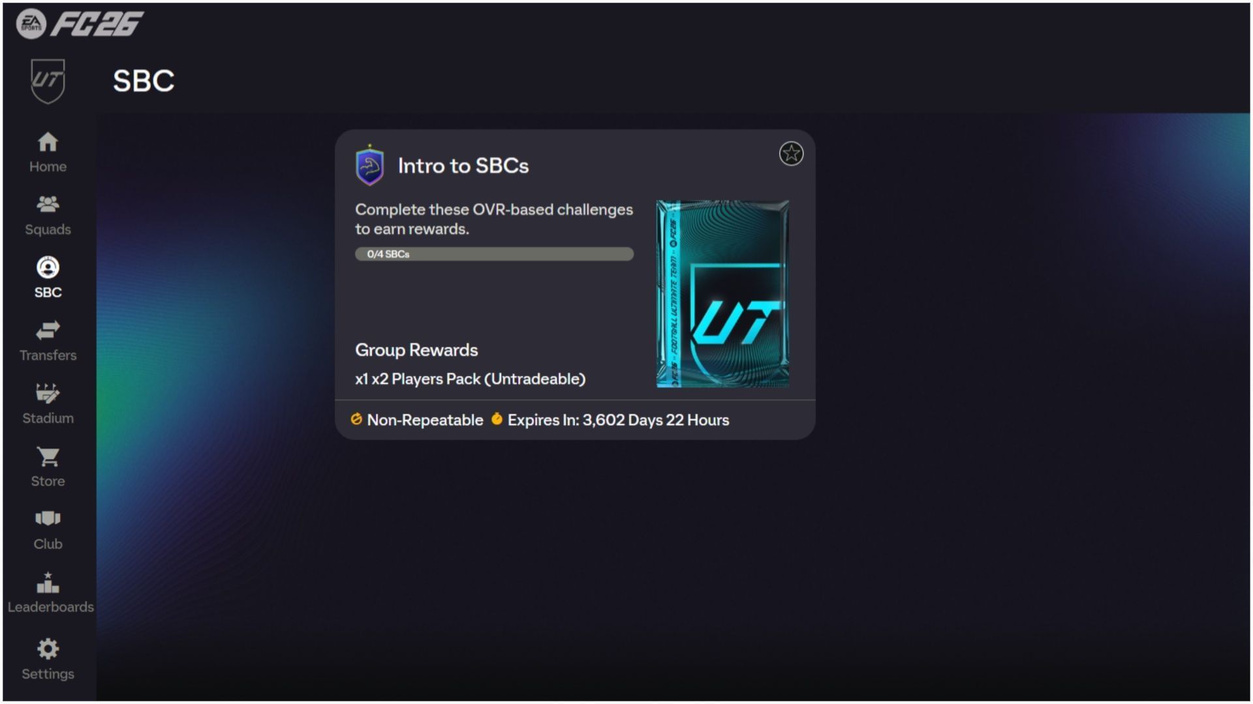
Task: Open the Transfers section
Action: pyautogui.click(x=48, y=342)
